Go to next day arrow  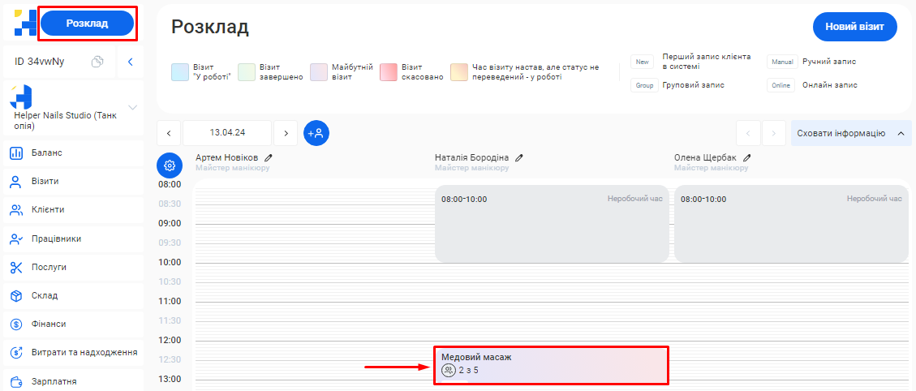(286, 132)
